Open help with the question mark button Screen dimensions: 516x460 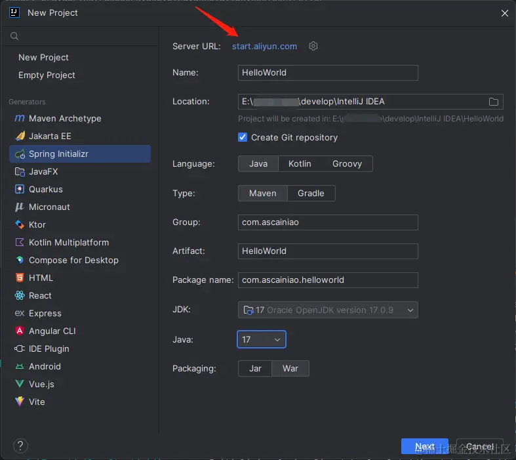[20, 446]
